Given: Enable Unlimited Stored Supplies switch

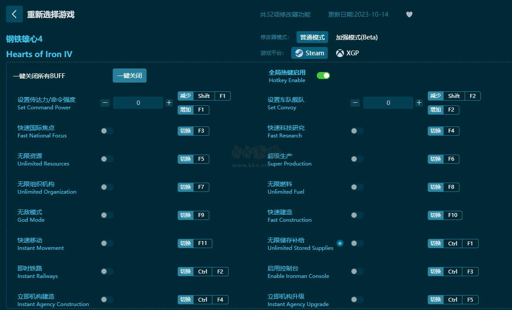Looking at the screenshot, I should 357,243.
